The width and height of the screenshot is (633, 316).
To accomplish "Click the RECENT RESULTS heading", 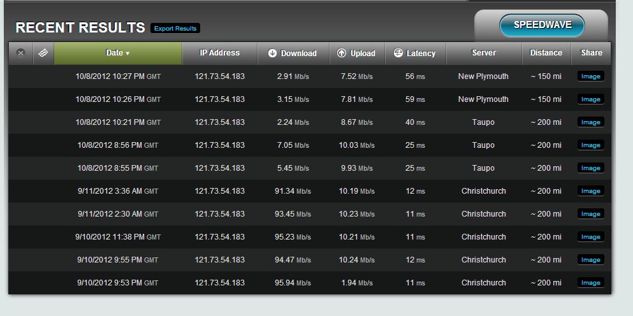I will coord(80,27).
